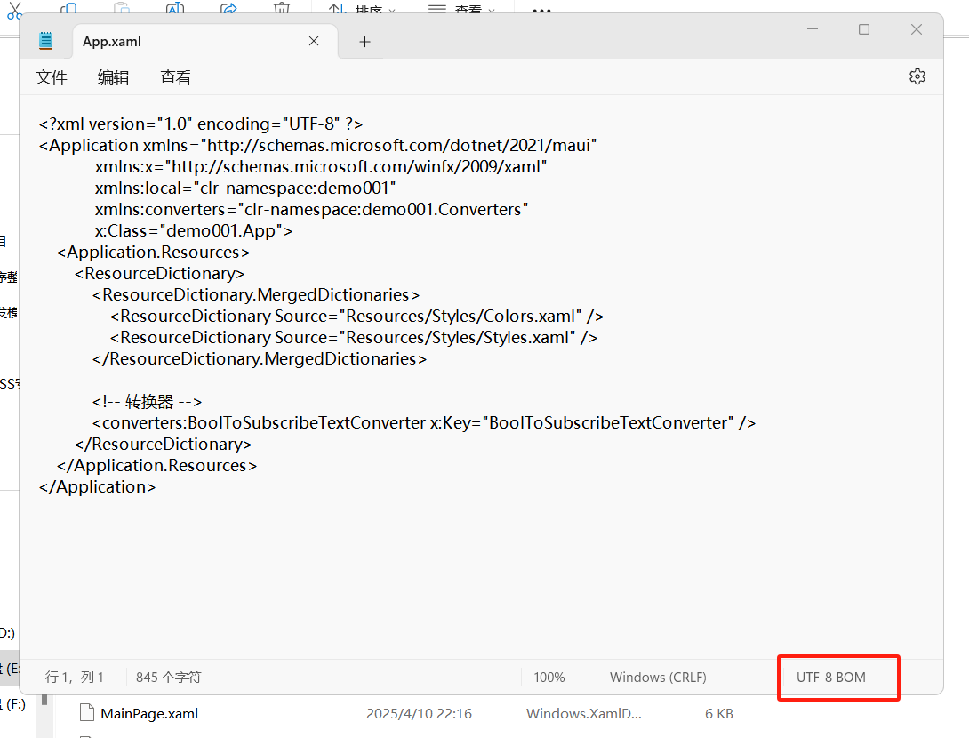Click the Styles.xaml source line

[x=354, y=338]
